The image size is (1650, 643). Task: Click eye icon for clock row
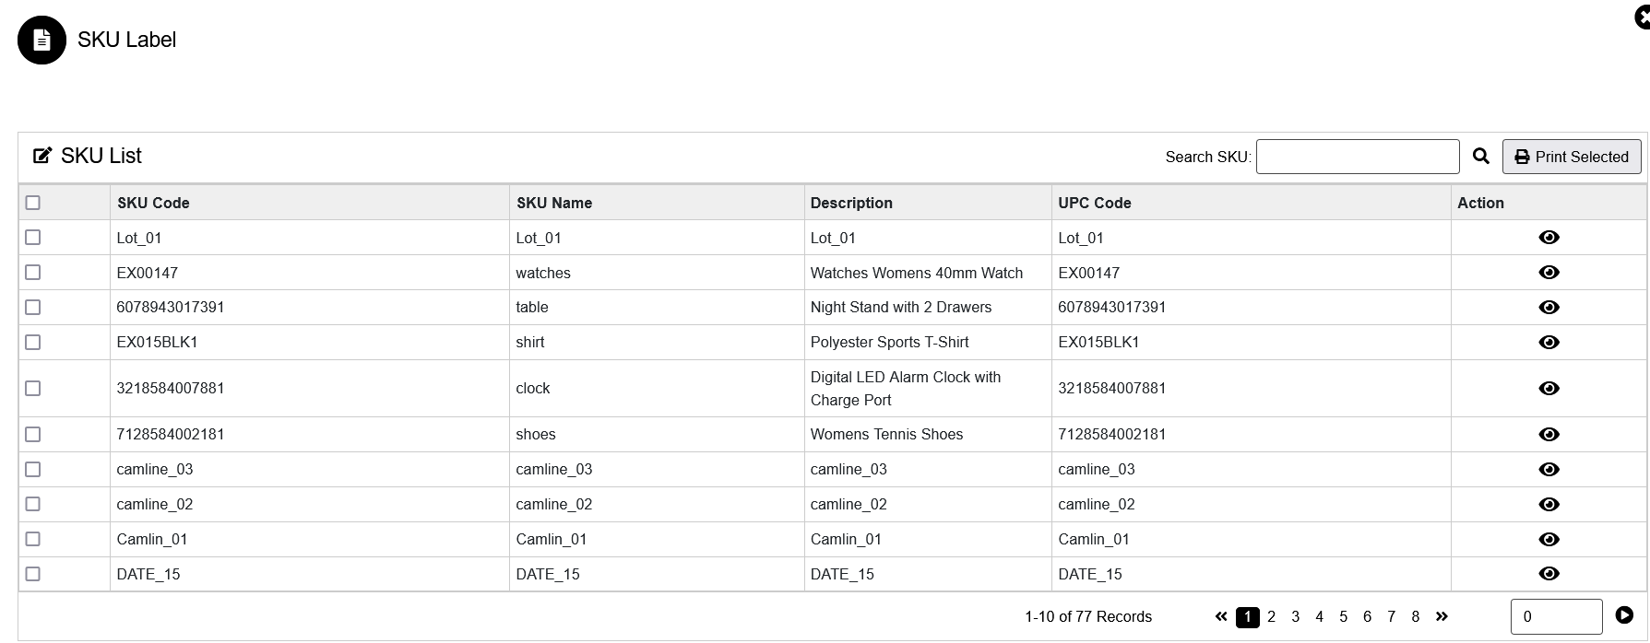pyautogui.click(x=1549, y=389)
